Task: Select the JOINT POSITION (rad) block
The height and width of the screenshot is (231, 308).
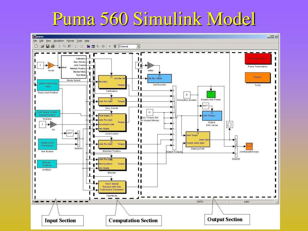Action: point(48,85)
